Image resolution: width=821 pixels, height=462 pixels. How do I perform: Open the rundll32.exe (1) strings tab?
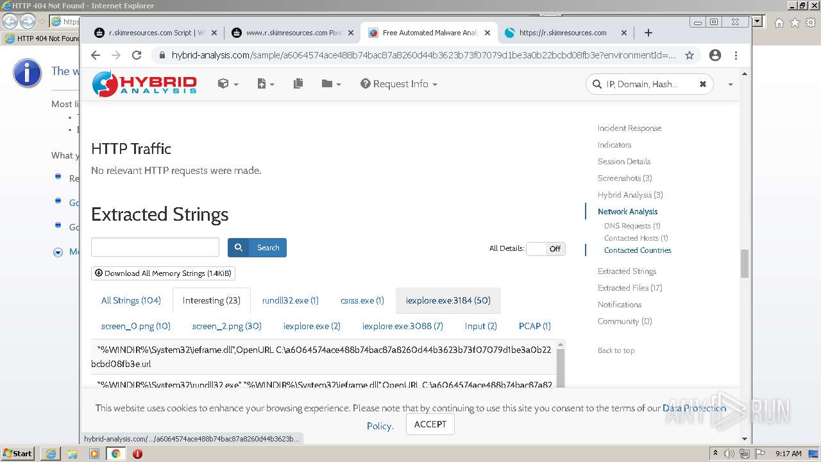(x=291, y=300)
